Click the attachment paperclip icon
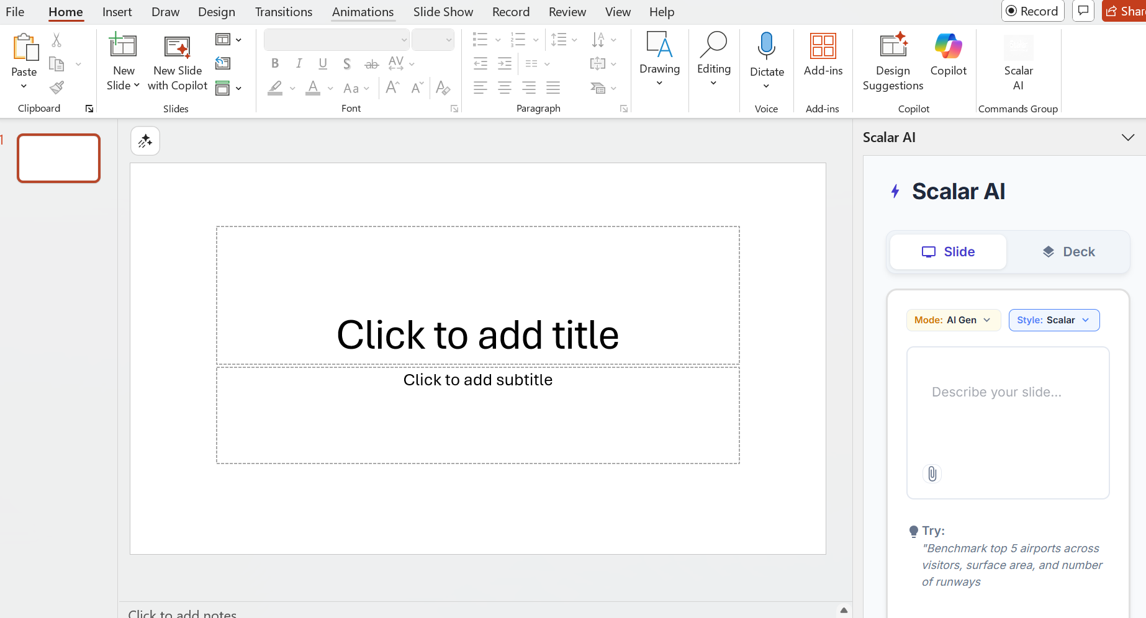 coord(932,473)
